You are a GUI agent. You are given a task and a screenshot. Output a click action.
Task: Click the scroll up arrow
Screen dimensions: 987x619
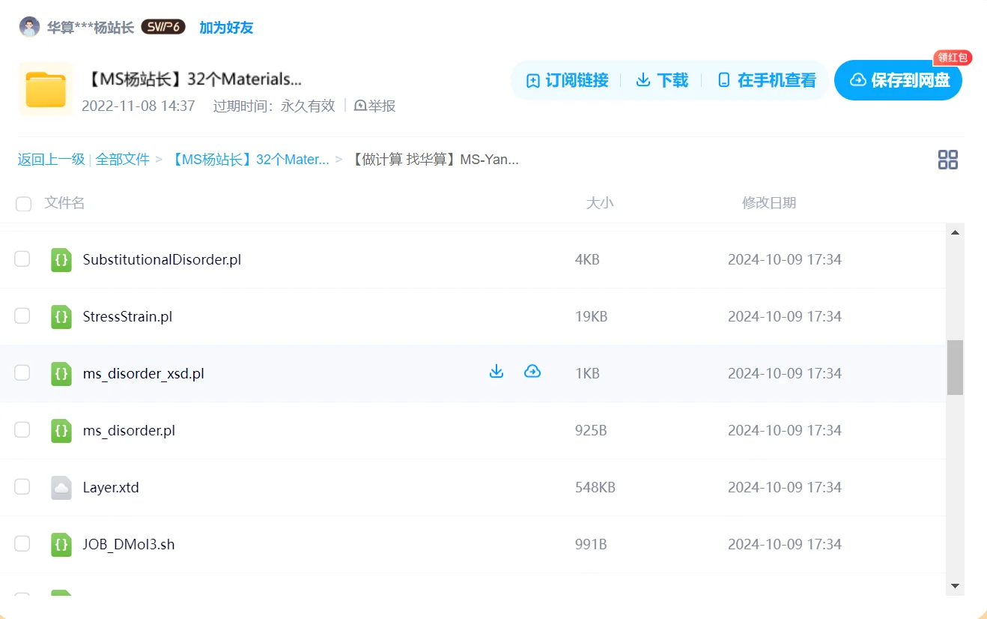coord(955,232)
